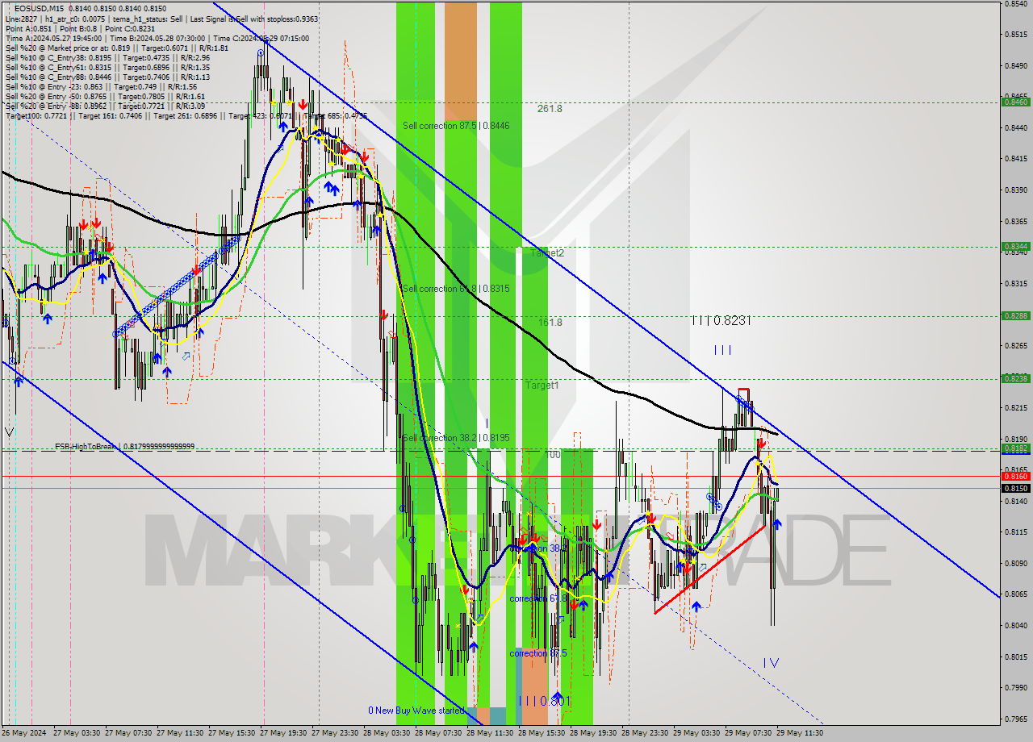The height and width of the screenshot is (742, 1033).
Task: Click the '29 May 11:30' time label
Action: (x=800, y=733)
